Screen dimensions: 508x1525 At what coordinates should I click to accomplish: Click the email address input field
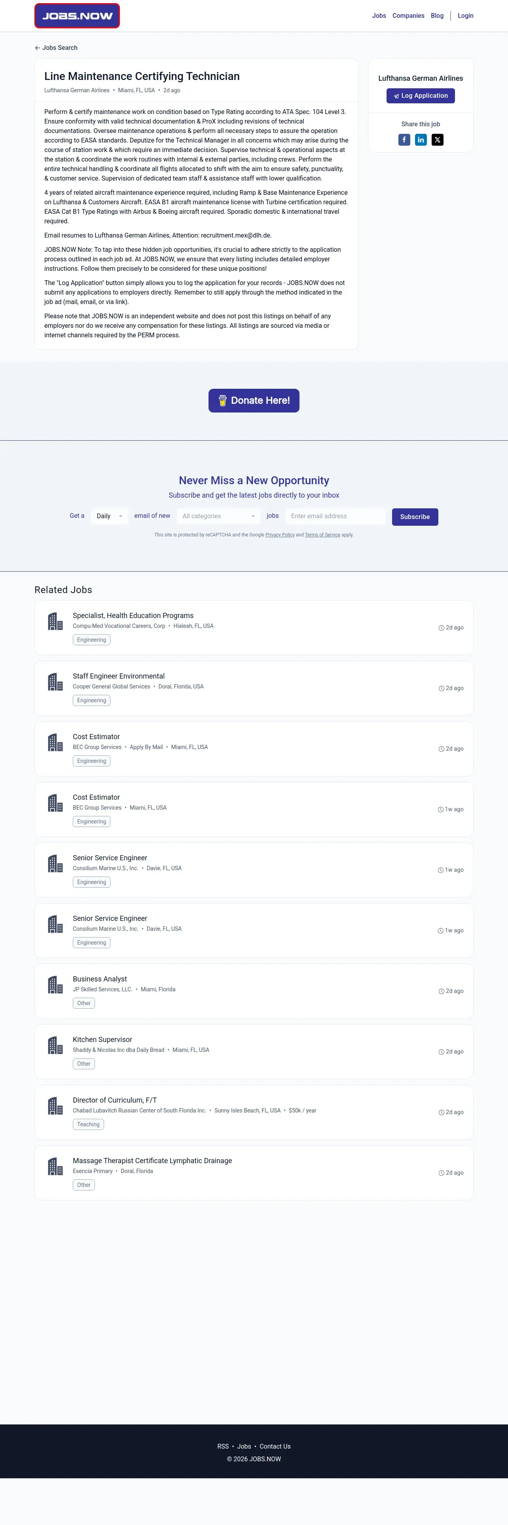tap(335, 516)
